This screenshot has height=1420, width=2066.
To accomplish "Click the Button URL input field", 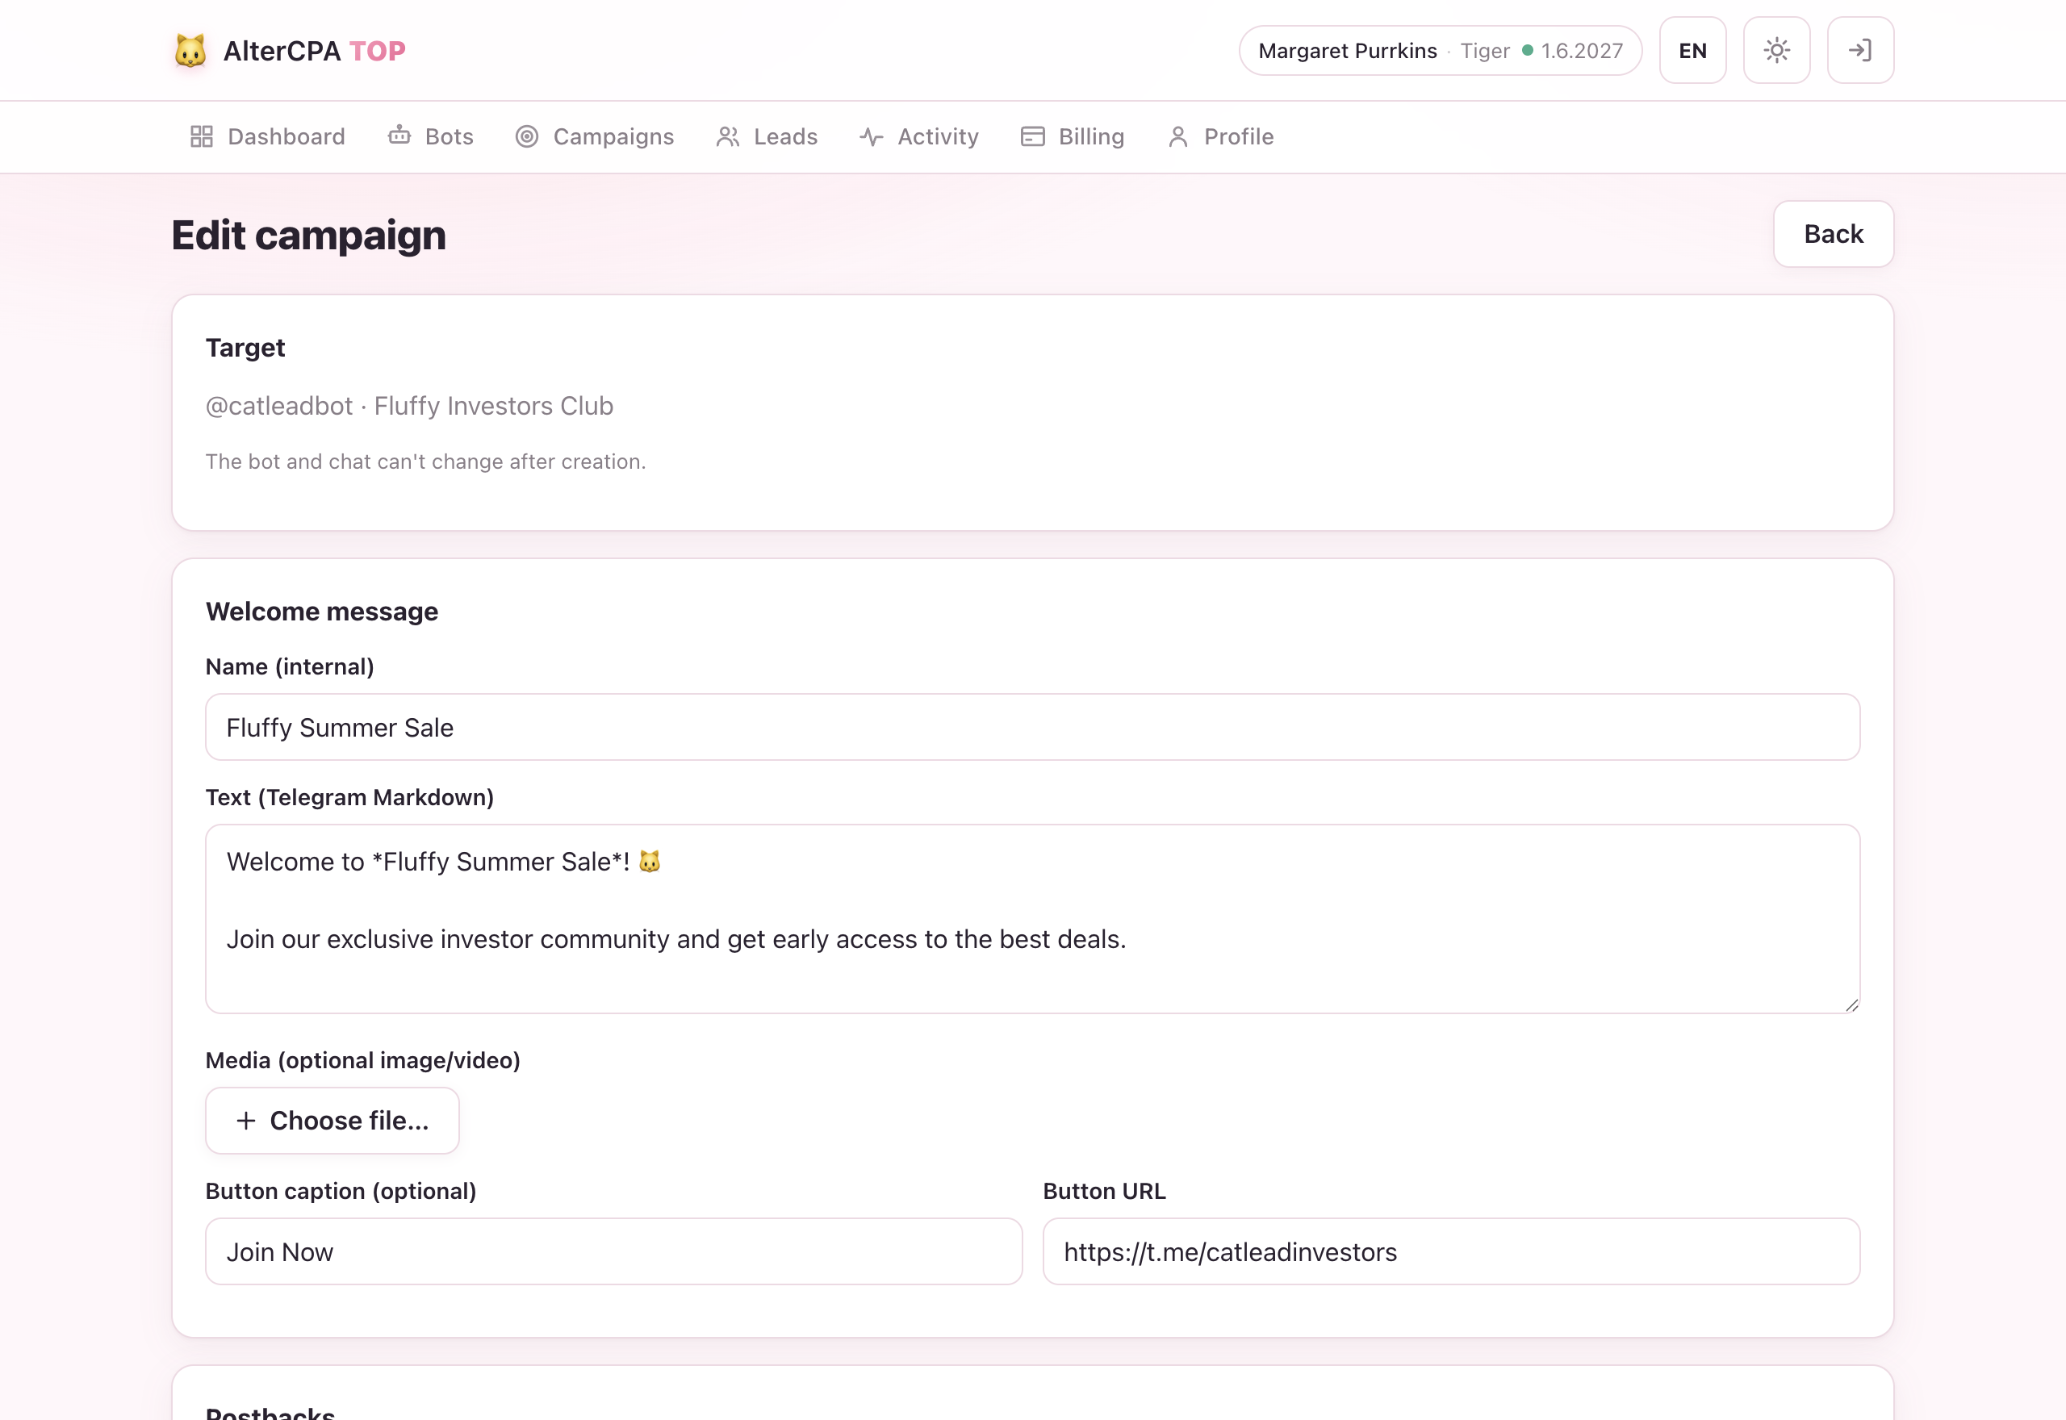I will click(1450, 1251).
